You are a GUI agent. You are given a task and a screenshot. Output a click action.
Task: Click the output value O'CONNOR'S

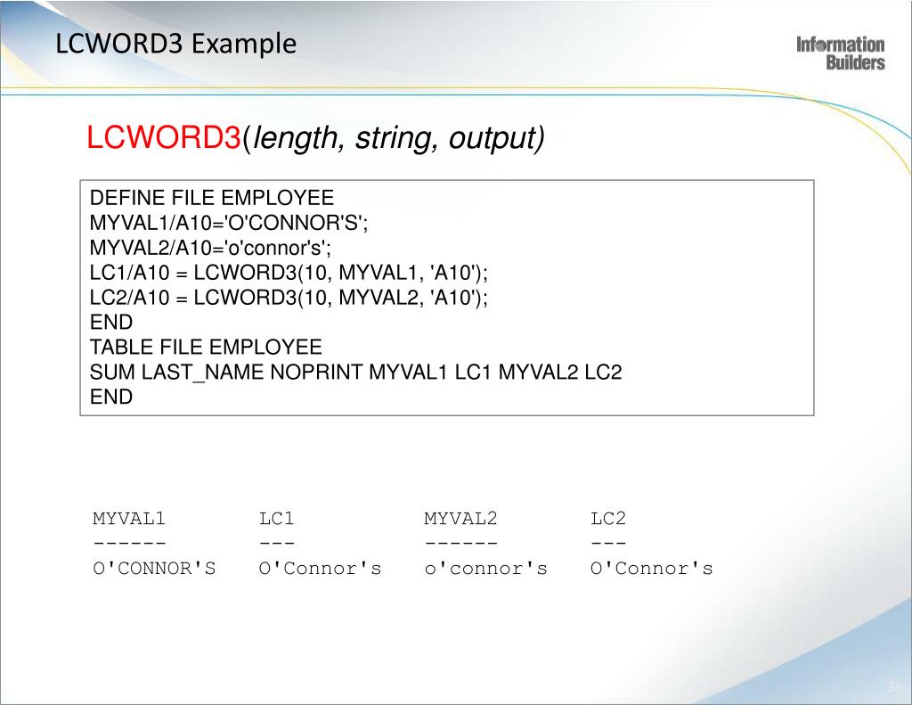(x=154, y=569)
